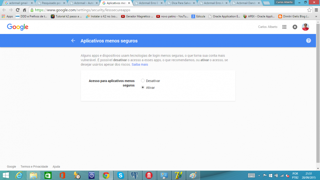Image resolution: width=320 pixels, height=180 pixels.
Task: Open the green Store app in taskbar
Action: (x=48, y=175)
